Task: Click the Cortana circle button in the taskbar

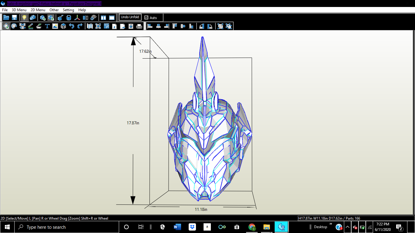Action: [127, 227]
